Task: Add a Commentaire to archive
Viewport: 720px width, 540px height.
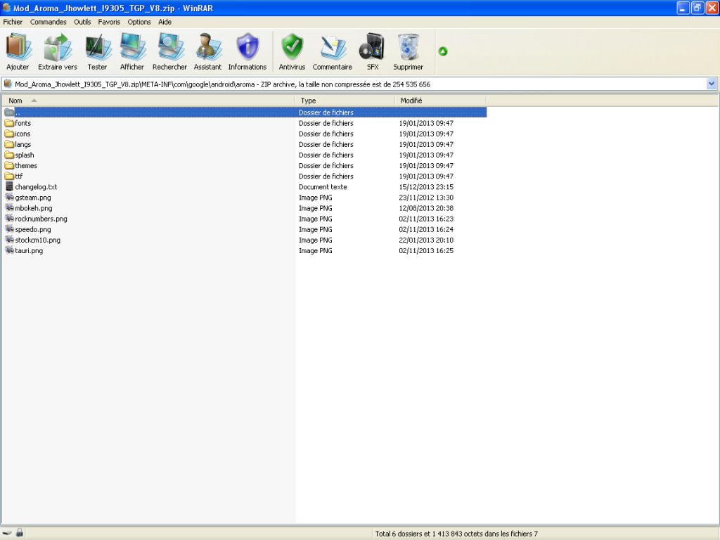Action: (x=333, y=51)
